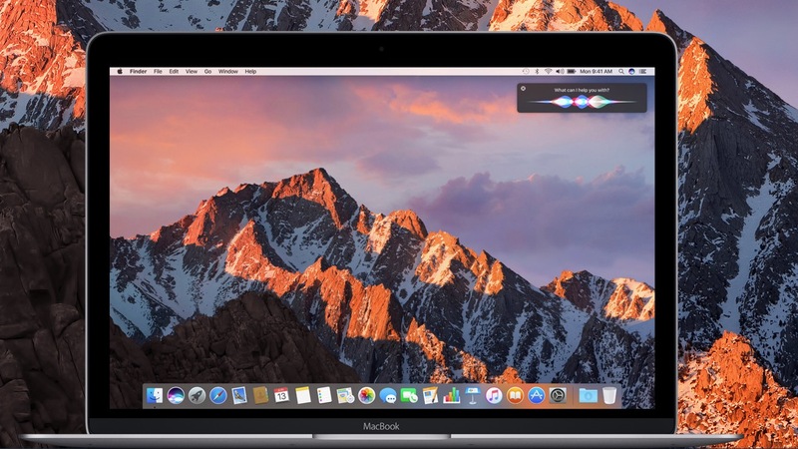
Task: Open Downloads folder stack in Dock
Action: click(x=588, y=395)
